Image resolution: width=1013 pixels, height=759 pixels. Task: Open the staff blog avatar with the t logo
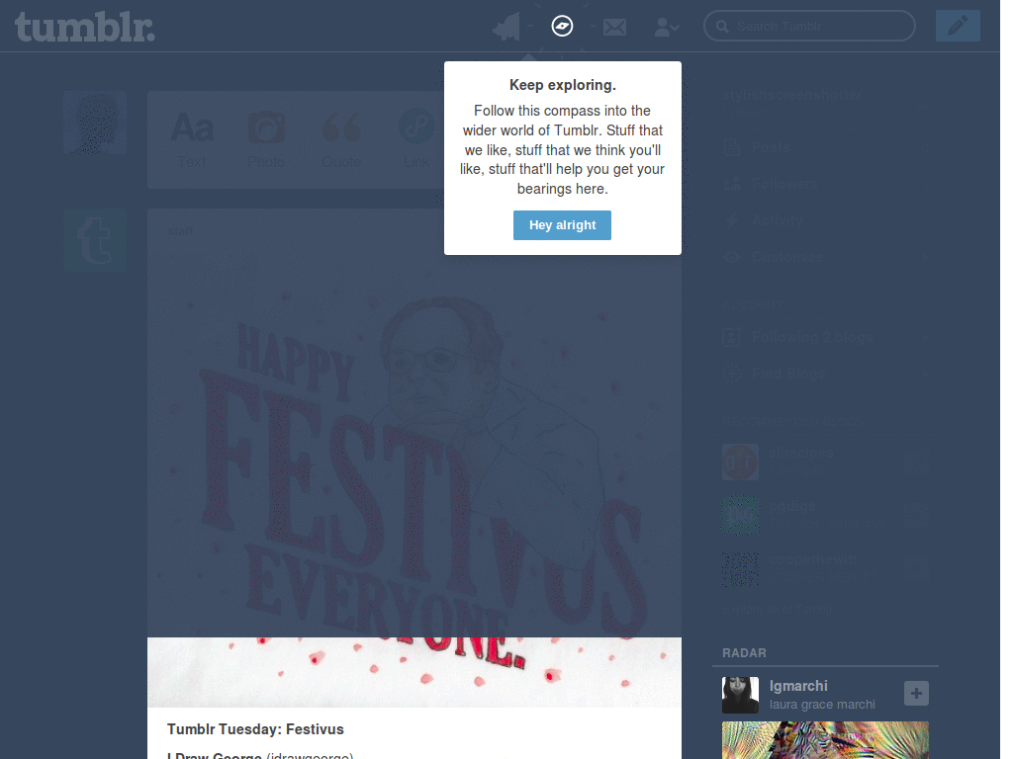pos(95,240)
